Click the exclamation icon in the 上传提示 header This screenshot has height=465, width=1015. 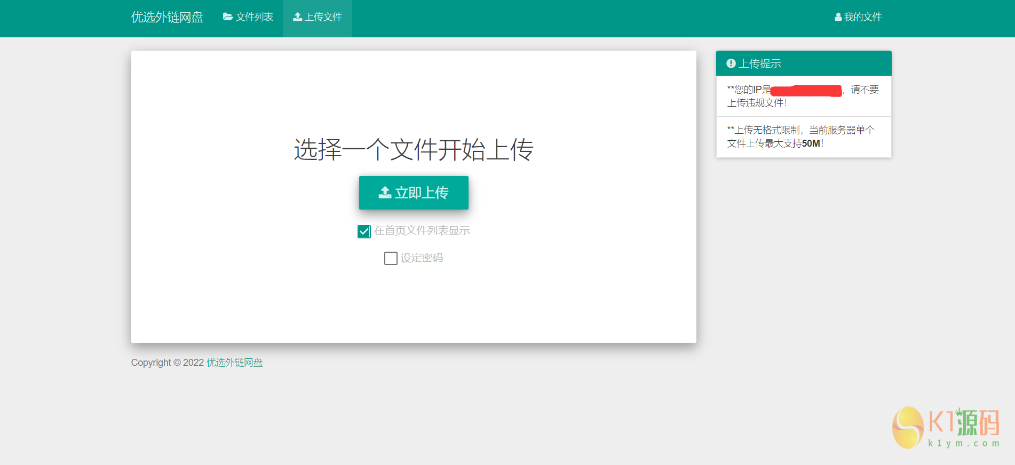pyautogui.click(x=731, y=63)
